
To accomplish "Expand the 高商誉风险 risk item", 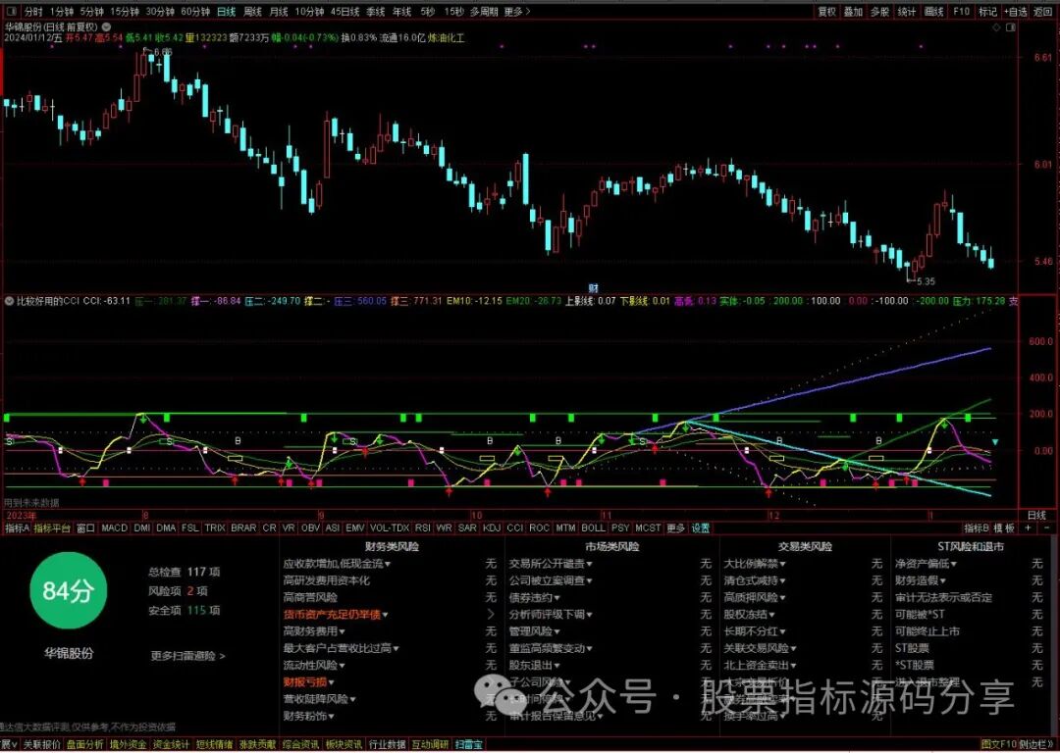I will (x=310, y=598).
